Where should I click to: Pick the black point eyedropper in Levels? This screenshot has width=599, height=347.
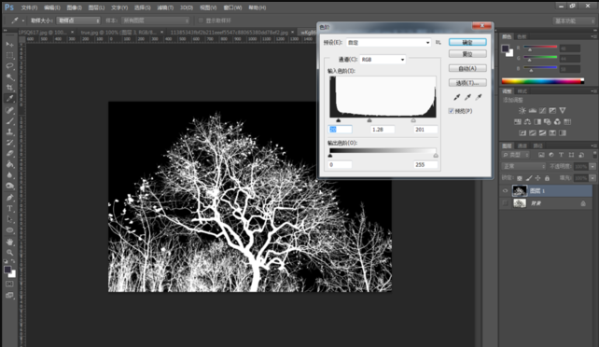(x=457, y=97)
